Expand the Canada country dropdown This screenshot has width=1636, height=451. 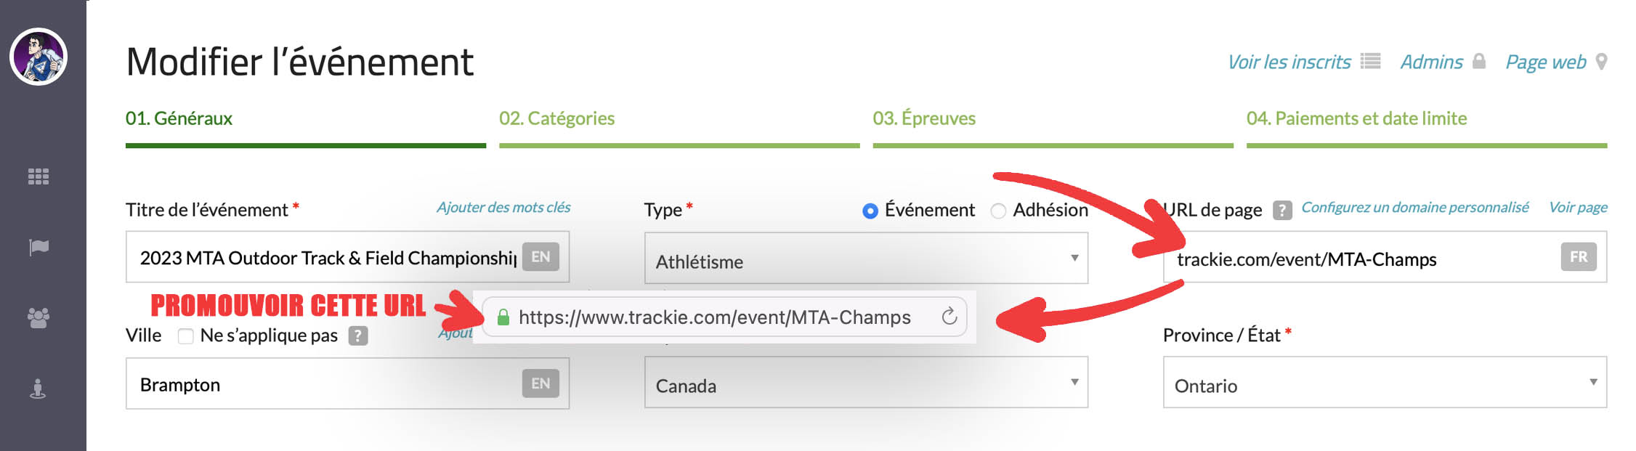point(865,383)
